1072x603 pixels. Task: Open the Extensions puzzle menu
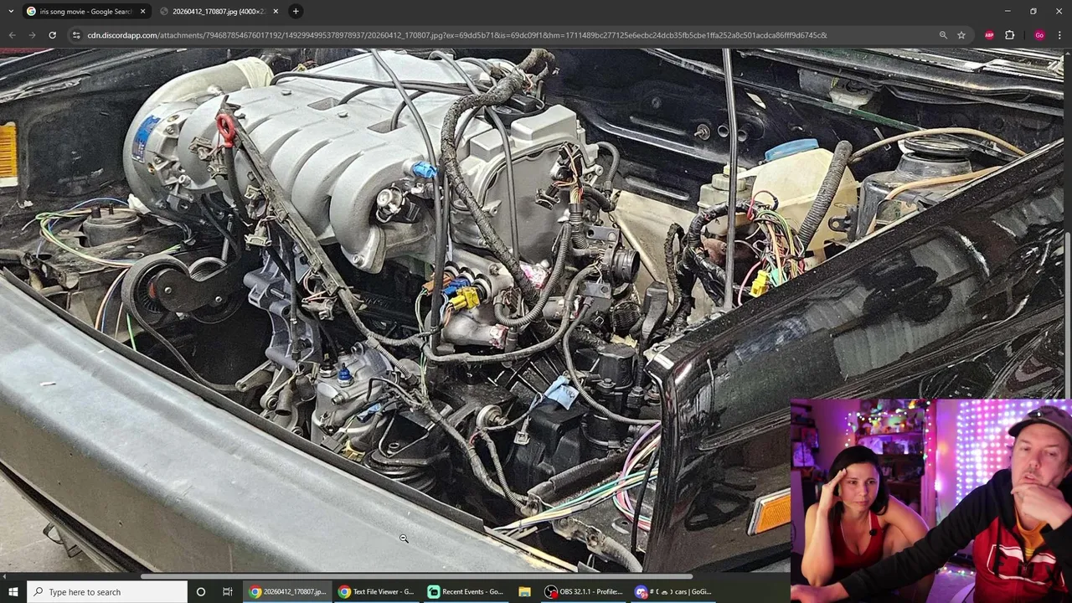point(1009,35)
